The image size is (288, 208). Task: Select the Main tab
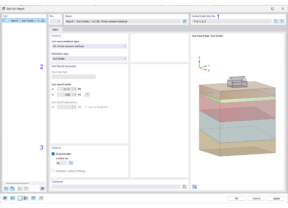point(55,30)
